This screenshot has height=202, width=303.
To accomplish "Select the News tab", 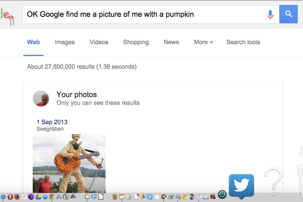I will (x=171, y=42).
